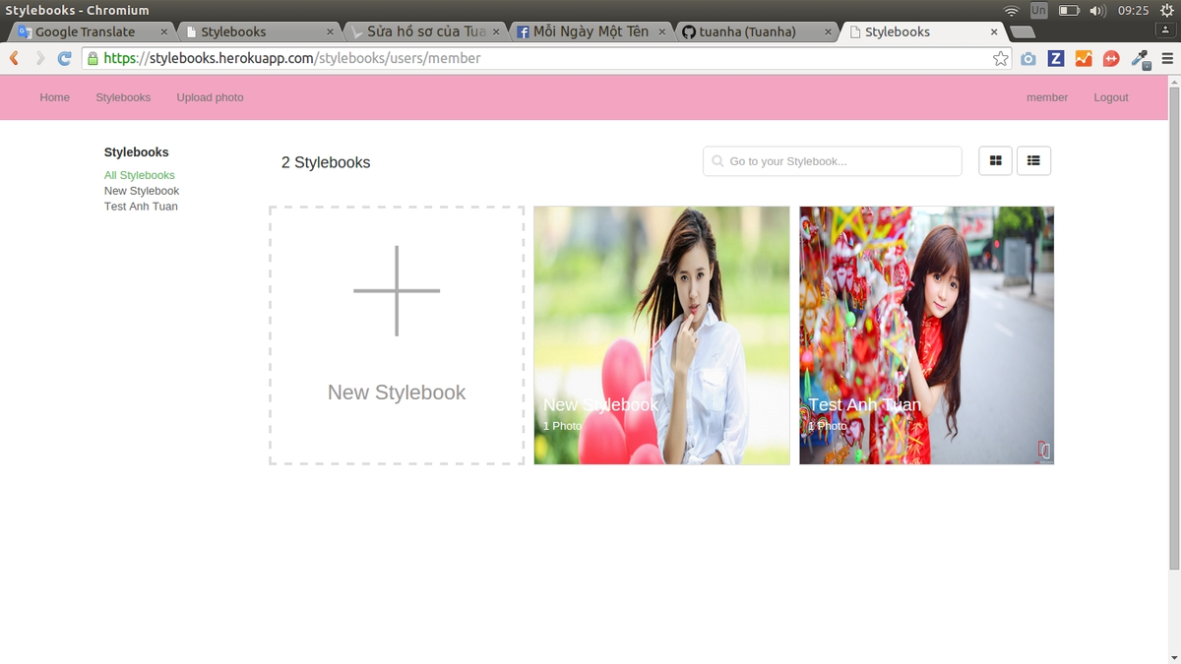Close the Google Translate tab
The height and width of the screenshot is (664, 1181).
click(163, 31)
